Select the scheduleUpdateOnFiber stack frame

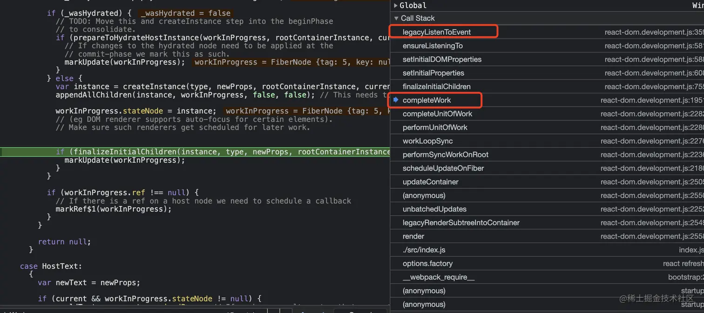click(x=547, y=168)
